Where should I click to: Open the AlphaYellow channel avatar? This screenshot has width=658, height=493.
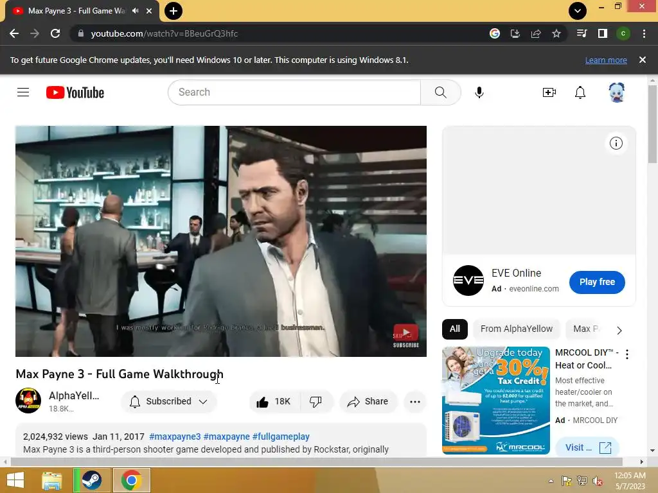tap(28, 401)
